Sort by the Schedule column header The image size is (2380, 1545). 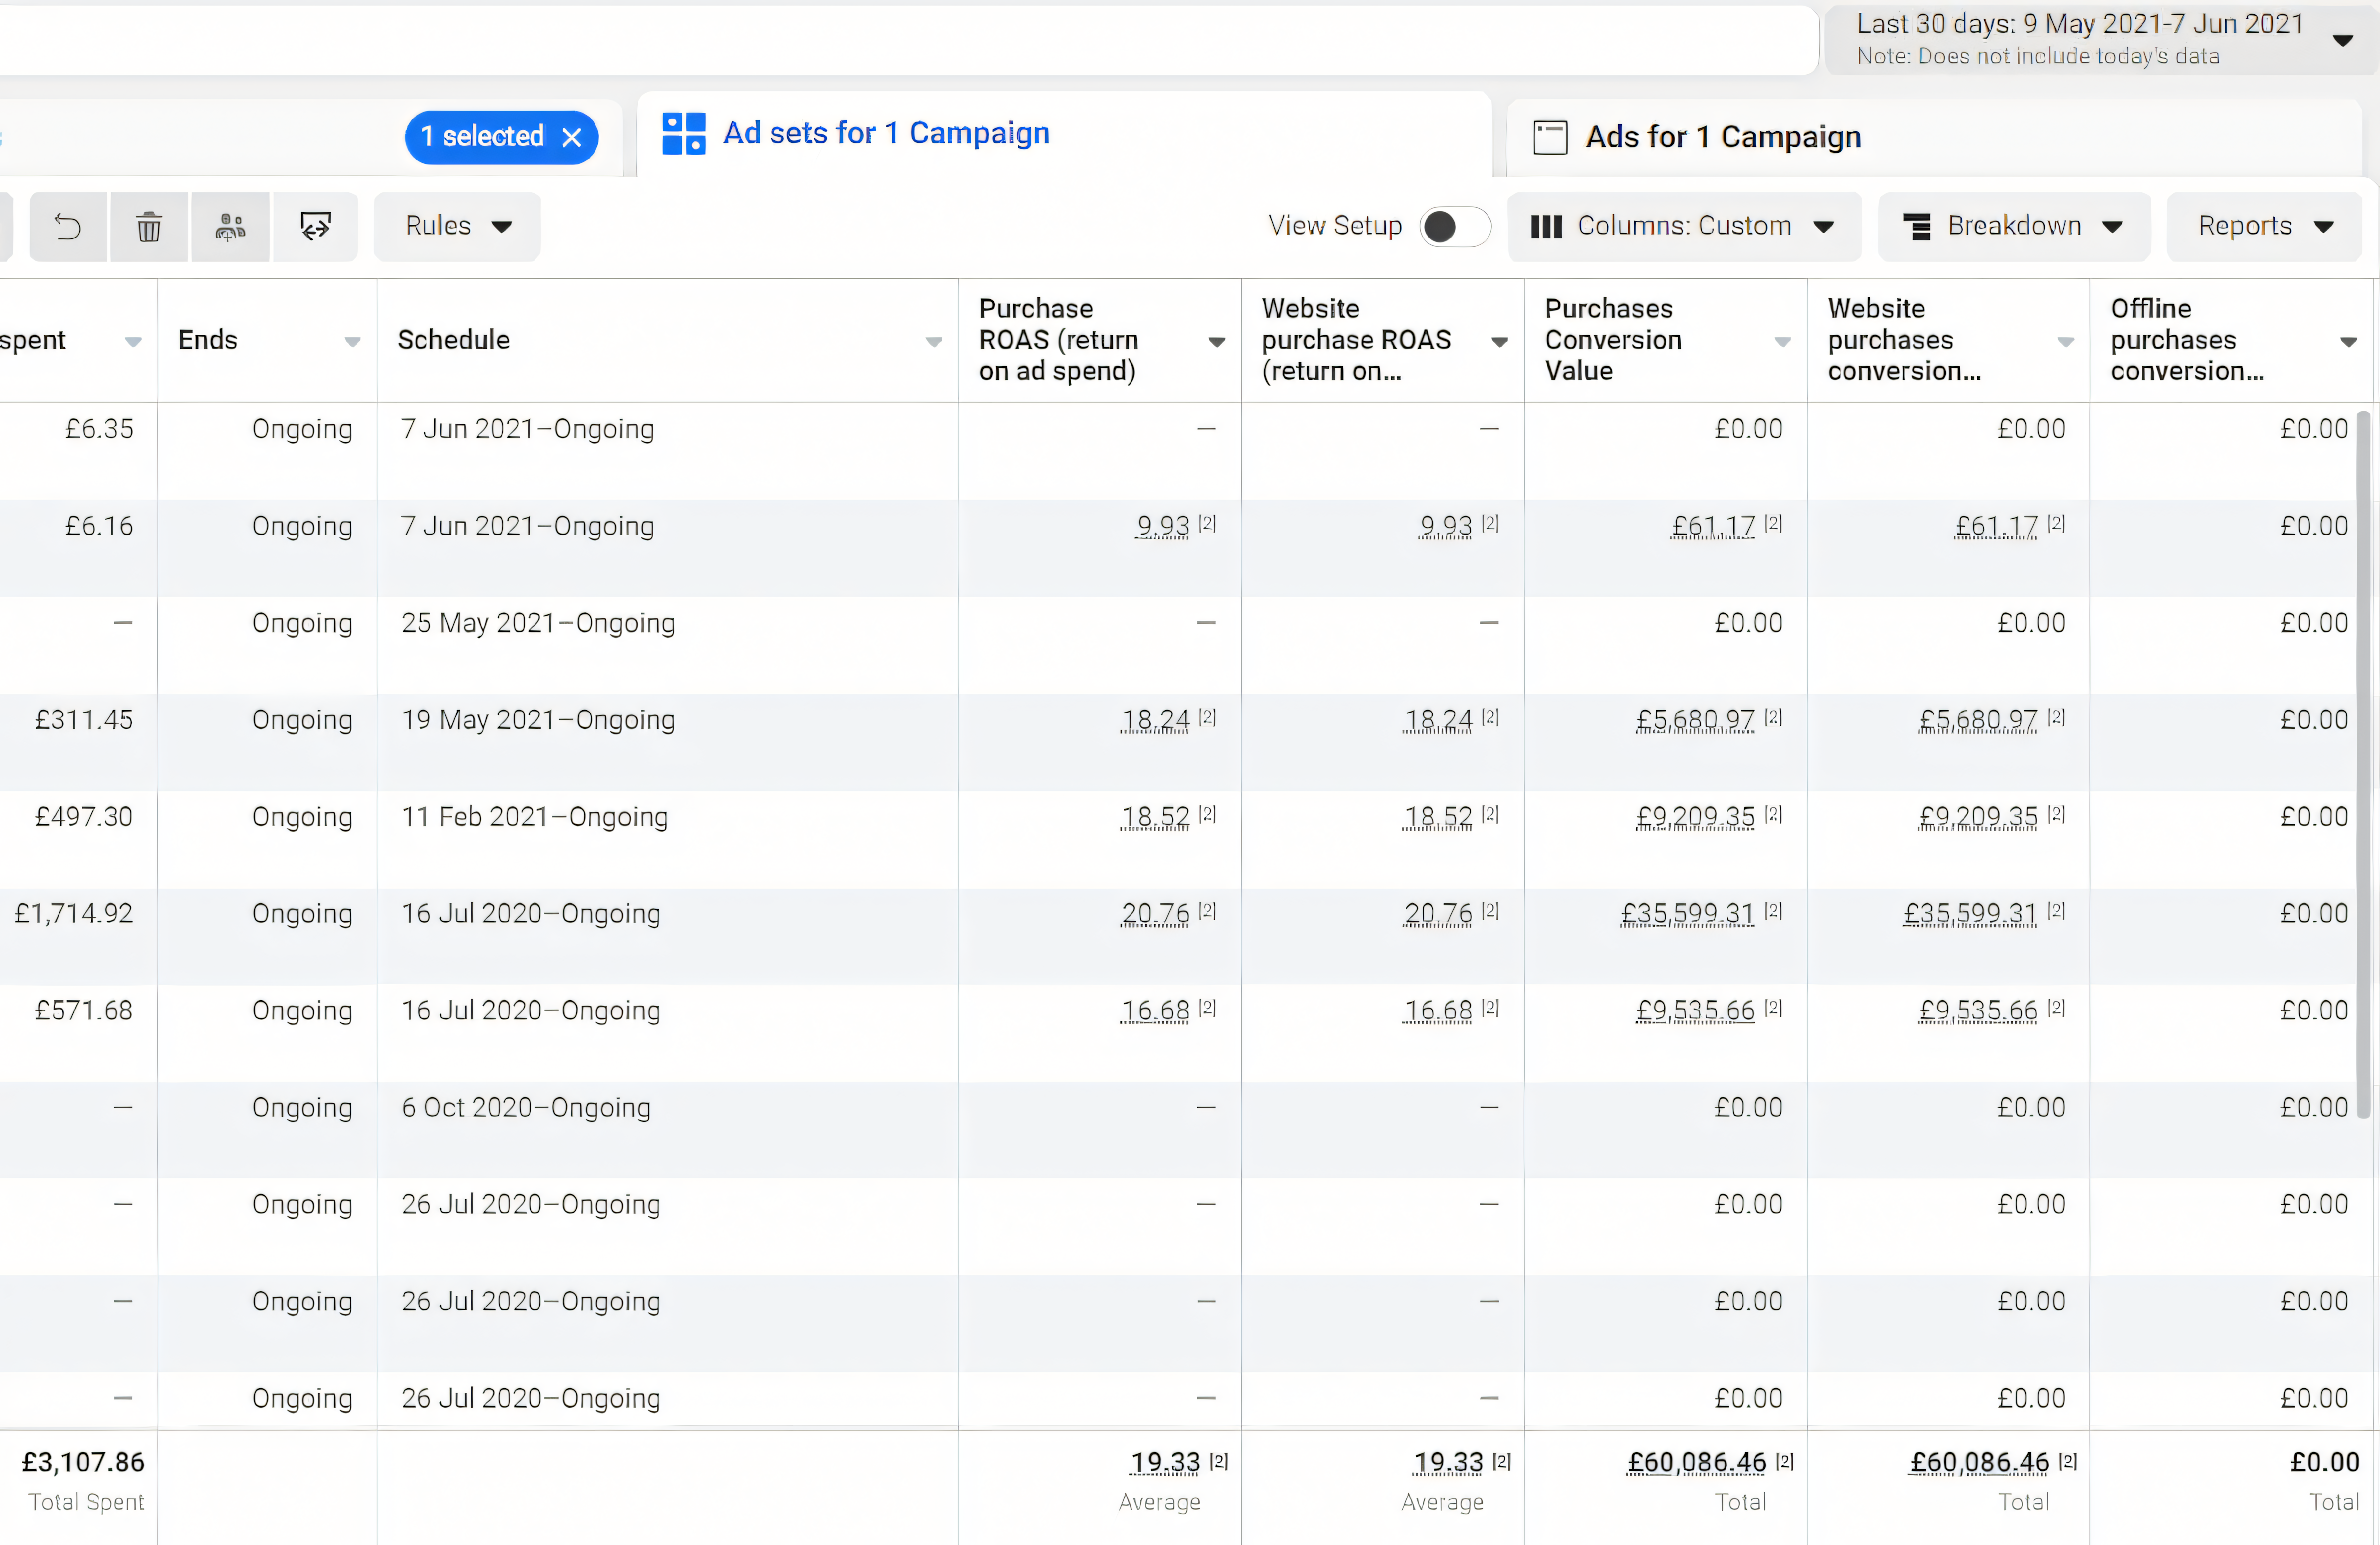pos(454,340)
